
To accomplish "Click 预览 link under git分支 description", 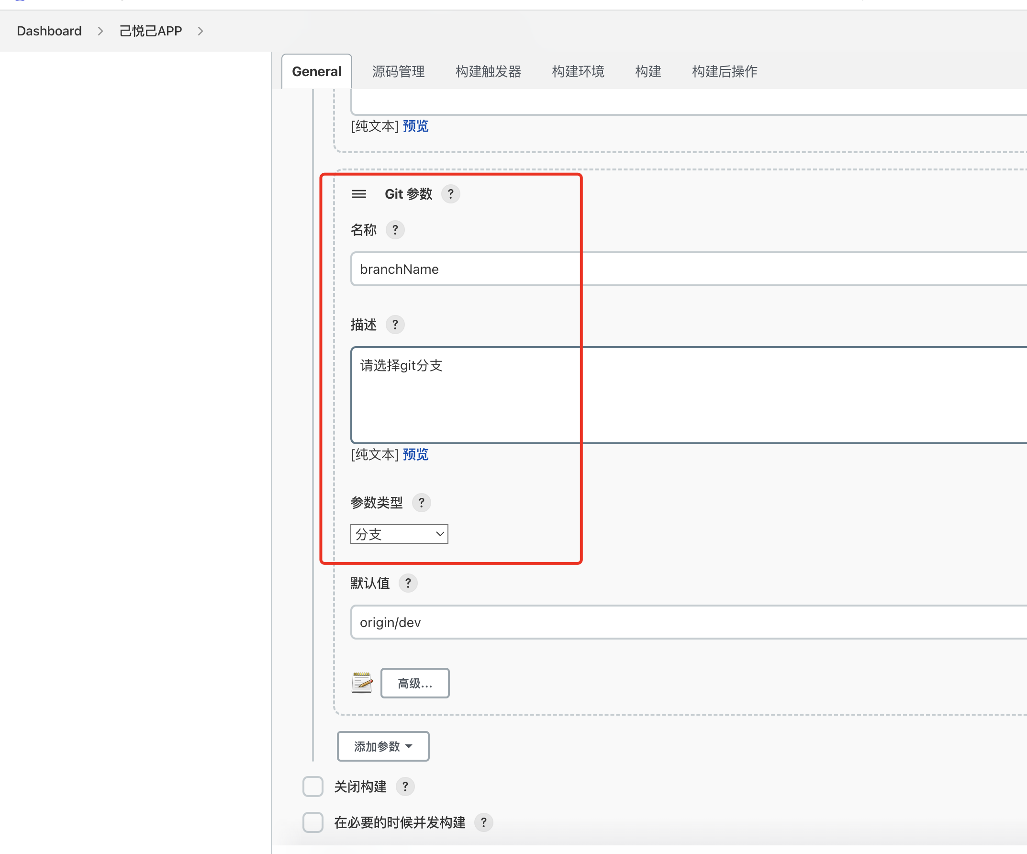I will pyautogui.click(x=415, y=454).
